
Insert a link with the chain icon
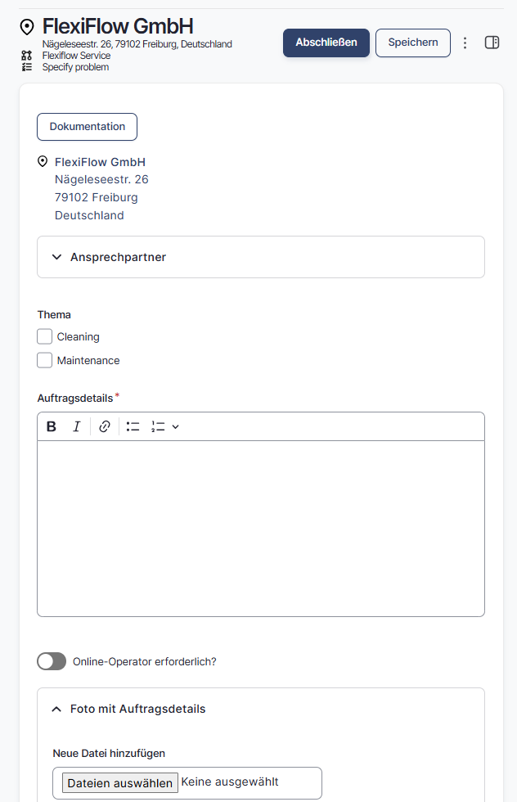coord(105,426)
